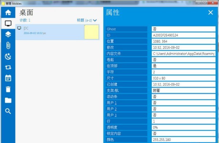Select the pc note list item
The height and width of the screenshot is (143, 219).
[x=58, y=32]
